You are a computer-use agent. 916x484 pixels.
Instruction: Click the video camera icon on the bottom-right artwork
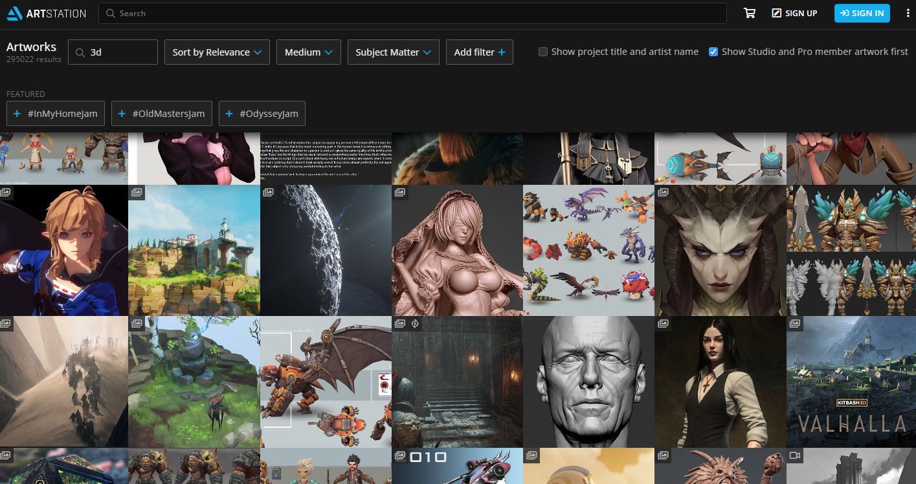[795, 455]
